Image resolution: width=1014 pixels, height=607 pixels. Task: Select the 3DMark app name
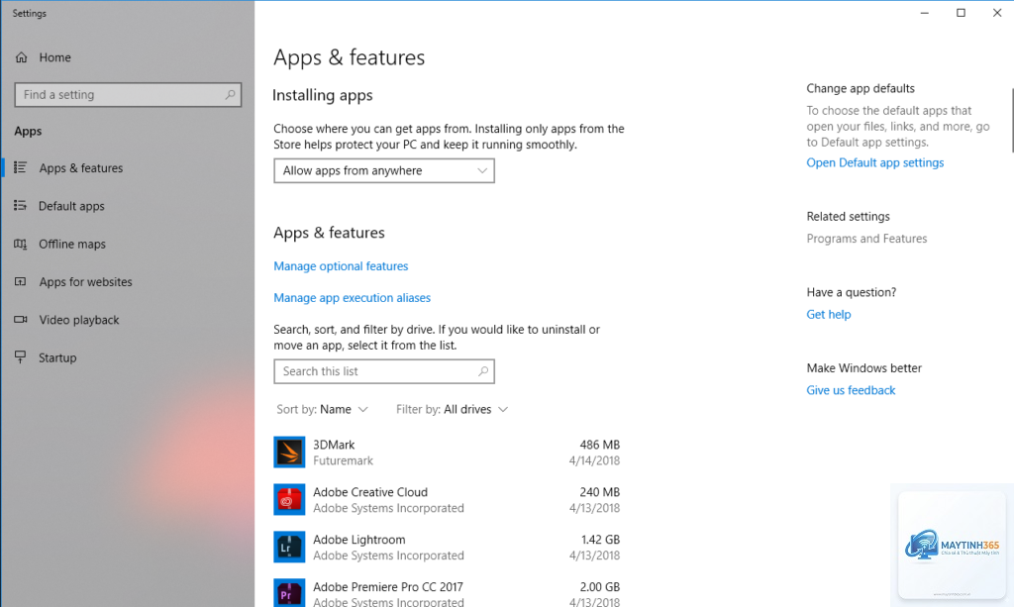click(334, 445)
